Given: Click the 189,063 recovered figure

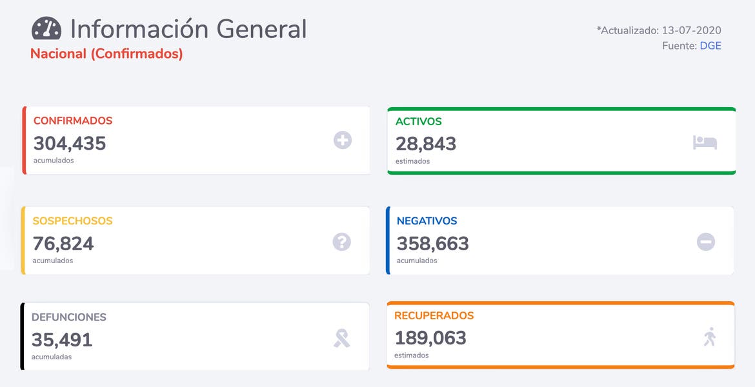Looking at the screenshot, I should click(x=430, y=337).
